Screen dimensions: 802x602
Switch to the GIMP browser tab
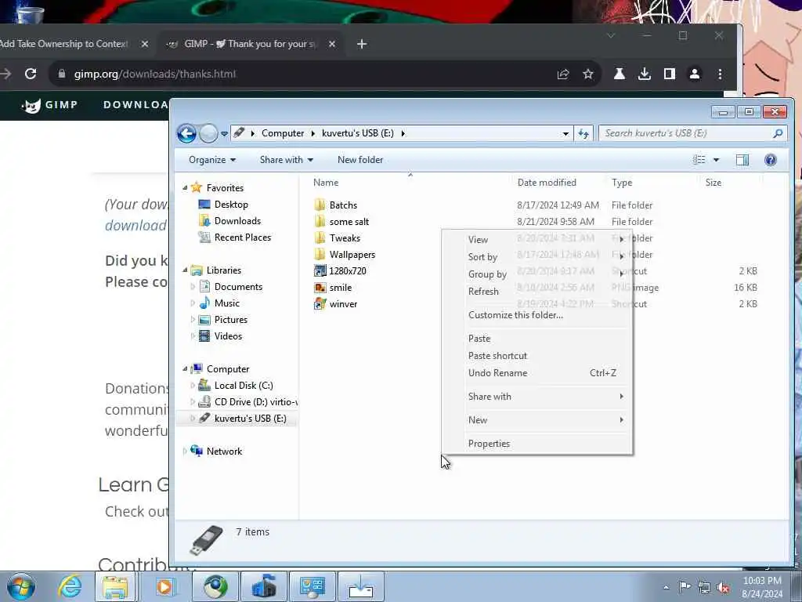click(248, 44)
